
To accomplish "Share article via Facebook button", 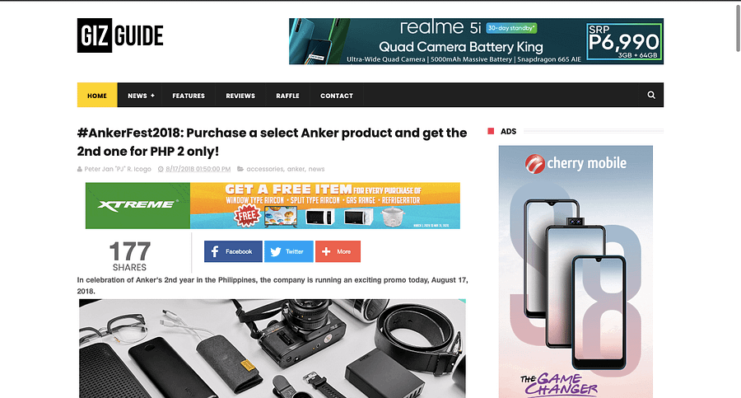I will (233, 251).
